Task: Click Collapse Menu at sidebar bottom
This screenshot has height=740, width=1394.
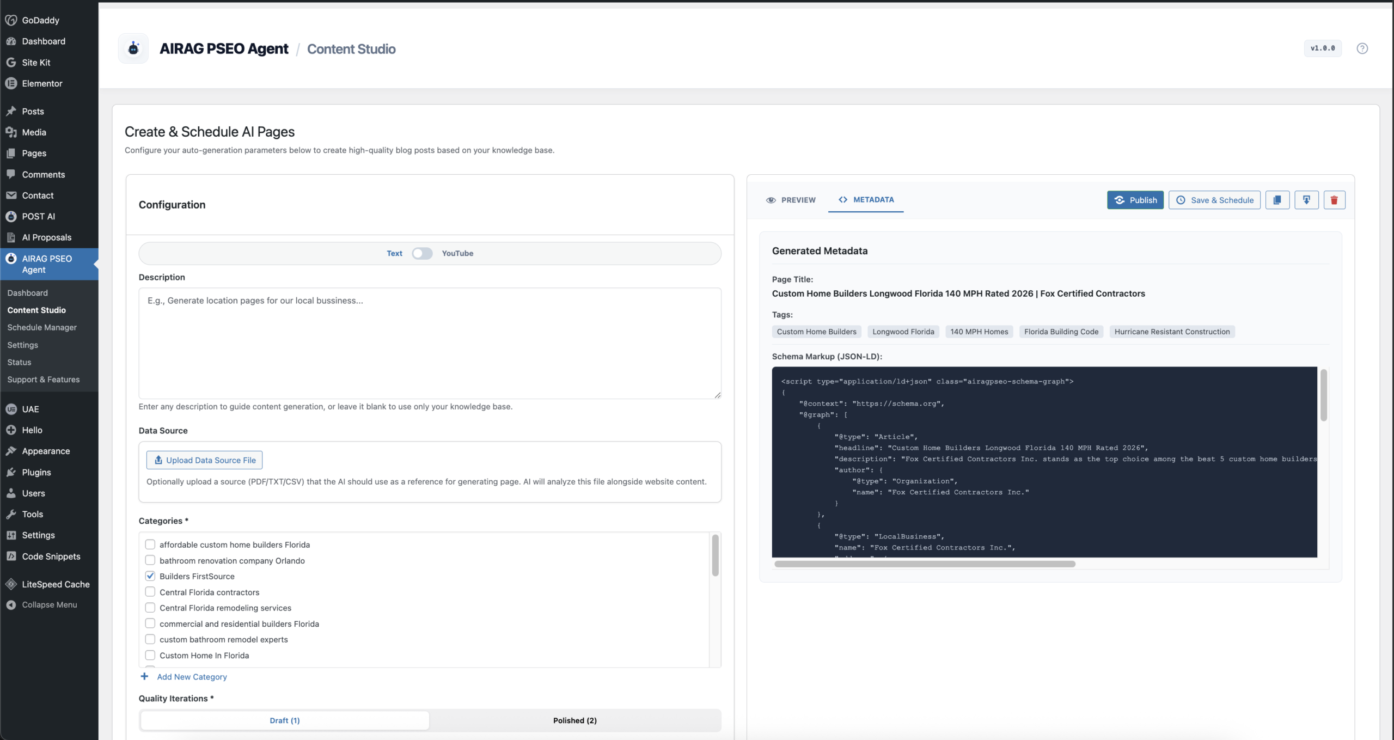Action: [x=49, y=605]
